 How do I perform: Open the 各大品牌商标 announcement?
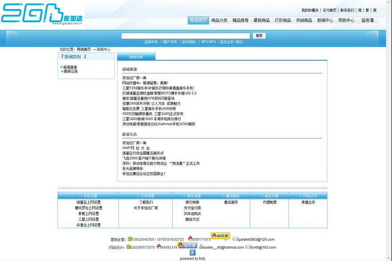coord(133,169)
